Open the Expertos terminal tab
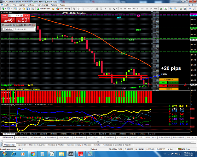The image size is (197, 157). pos(118,145)
